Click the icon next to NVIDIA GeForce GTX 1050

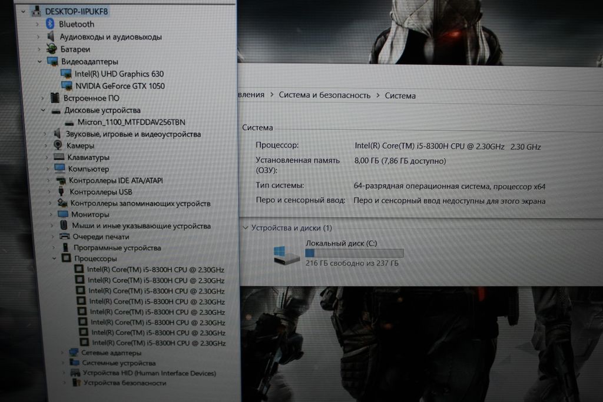pyautogui.click(x=67, y=86)
